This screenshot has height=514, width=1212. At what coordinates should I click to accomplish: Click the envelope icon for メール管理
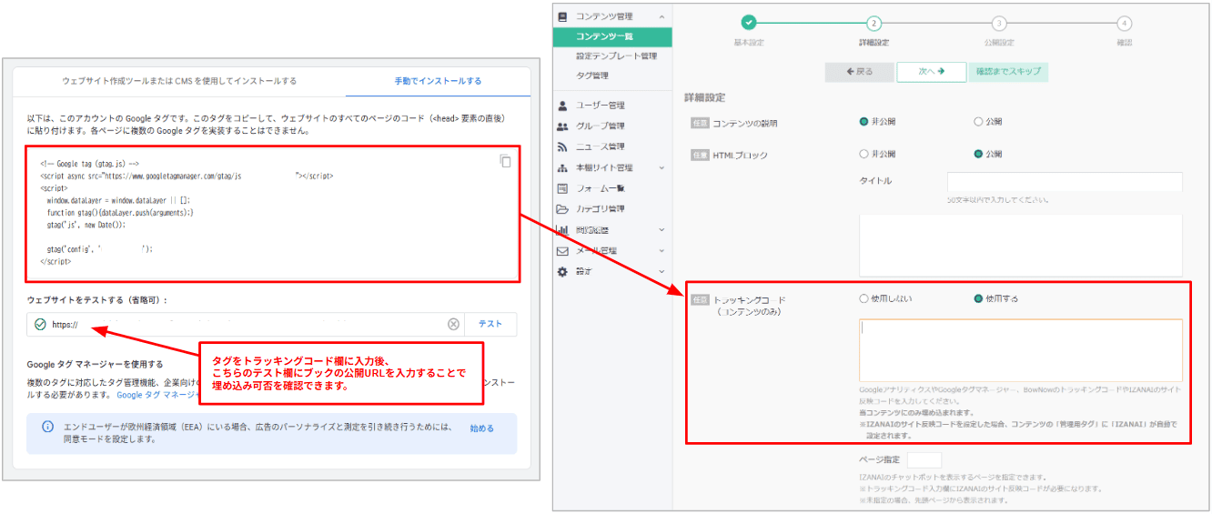562,251
